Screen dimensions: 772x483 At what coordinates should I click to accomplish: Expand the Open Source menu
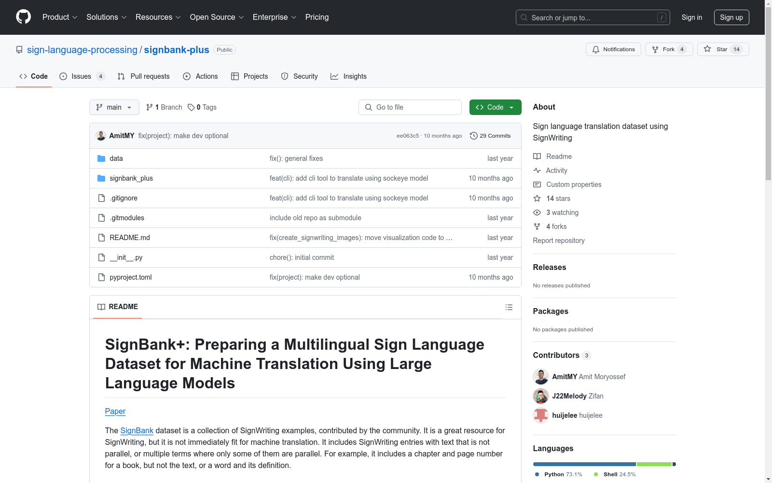click(x=217, y=17)
